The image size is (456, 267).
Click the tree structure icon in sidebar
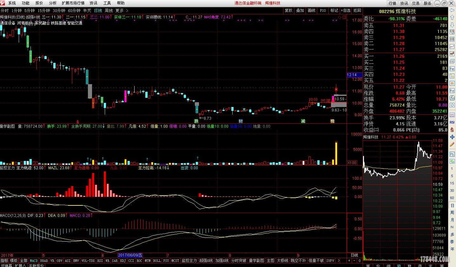452,76
